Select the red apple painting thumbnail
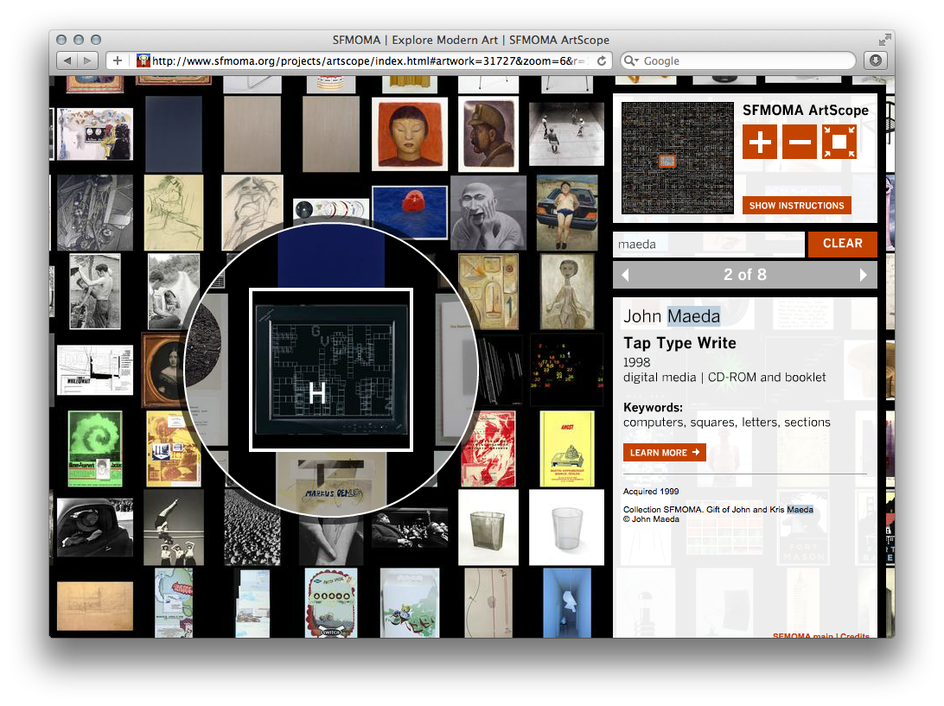 pyautogui.click(x=409, y=210)
